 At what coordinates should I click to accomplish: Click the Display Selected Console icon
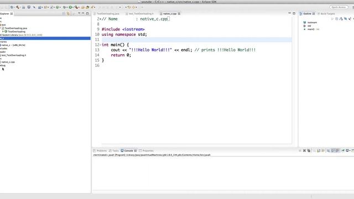pyautogui.click(x=347, y=150)
